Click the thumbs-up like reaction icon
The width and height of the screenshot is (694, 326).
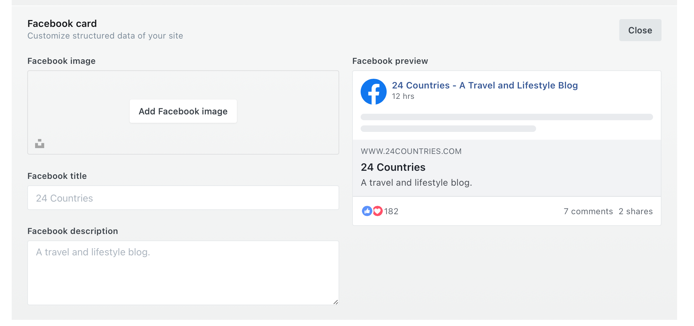[x=367, y=211]
